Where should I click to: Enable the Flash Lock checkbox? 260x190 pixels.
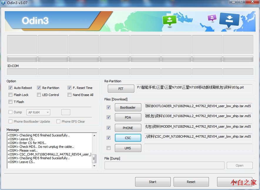[10, 95]
